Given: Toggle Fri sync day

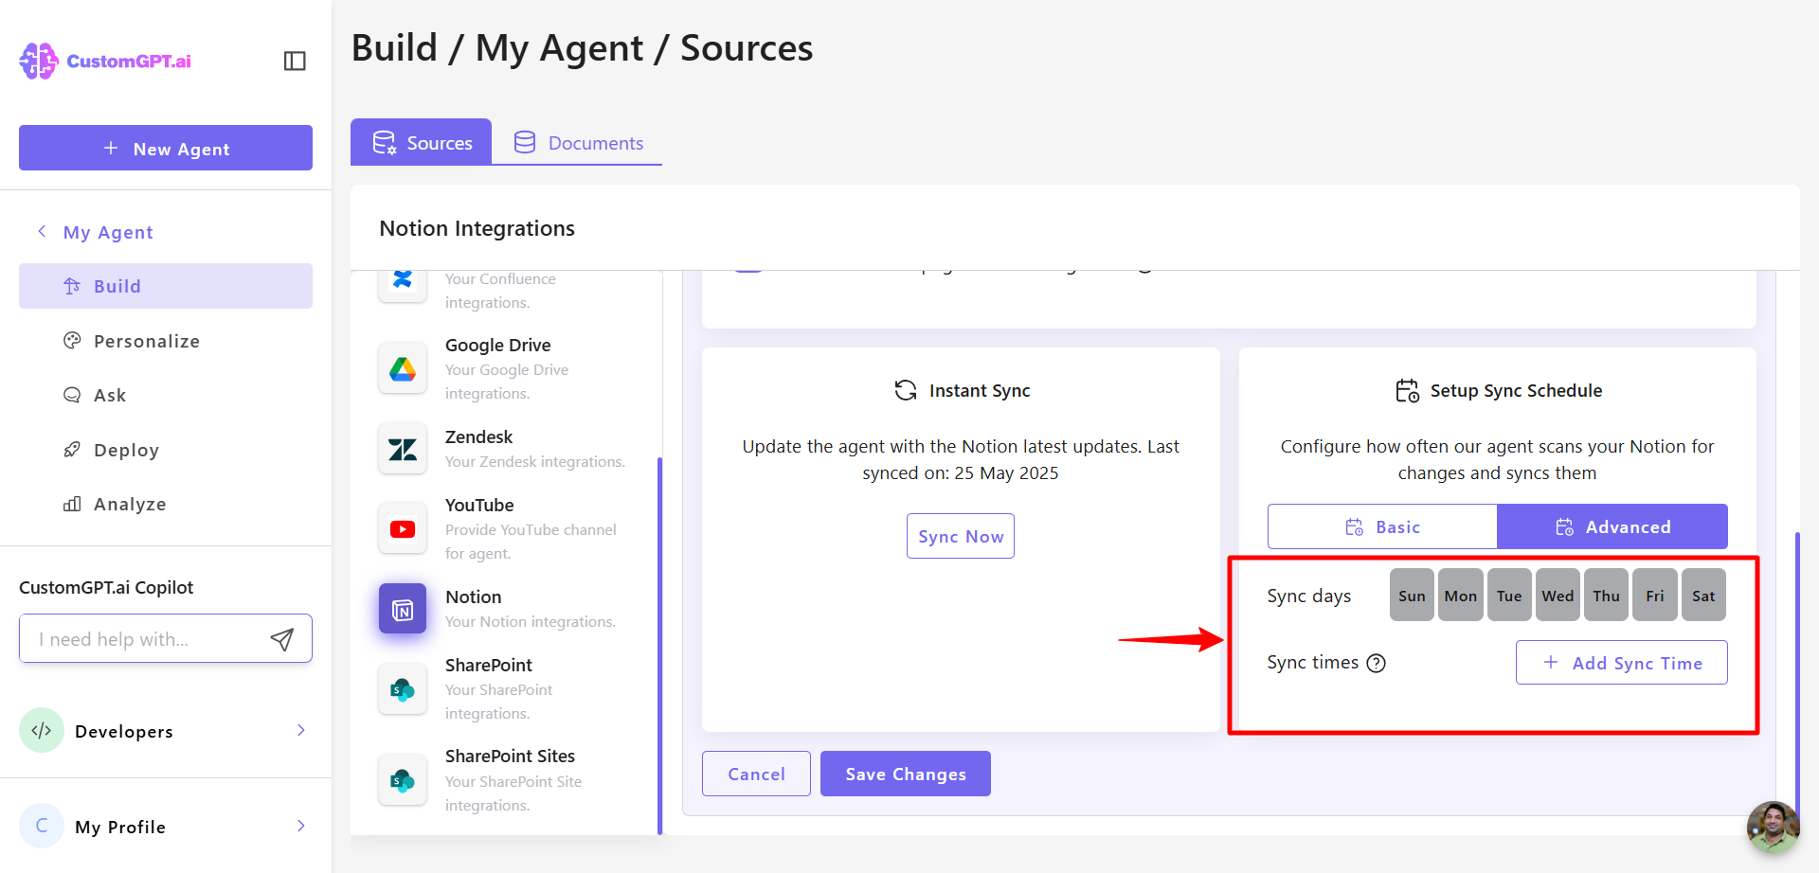Looking at the screenshot, I should tap(1655, 596).
